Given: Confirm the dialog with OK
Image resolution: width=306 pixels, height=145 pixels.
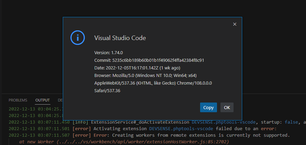Looking at the screenshot, I should click(x=227, y=107).
